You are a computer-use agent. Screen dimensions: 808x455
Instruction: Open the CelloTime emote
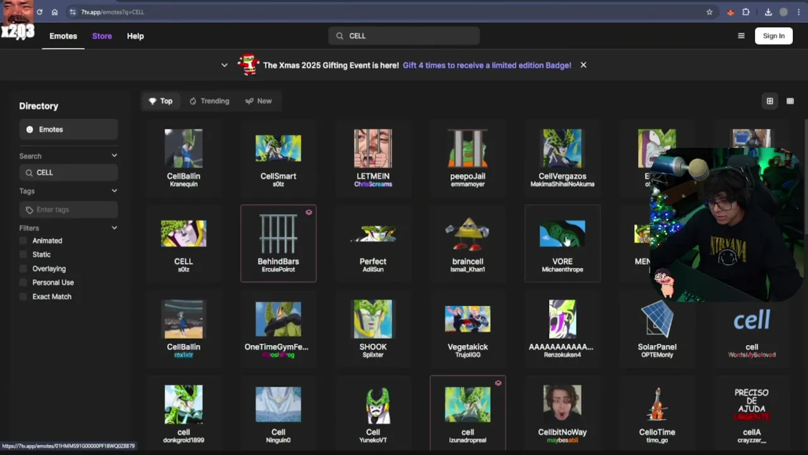[x=657, y=414]
